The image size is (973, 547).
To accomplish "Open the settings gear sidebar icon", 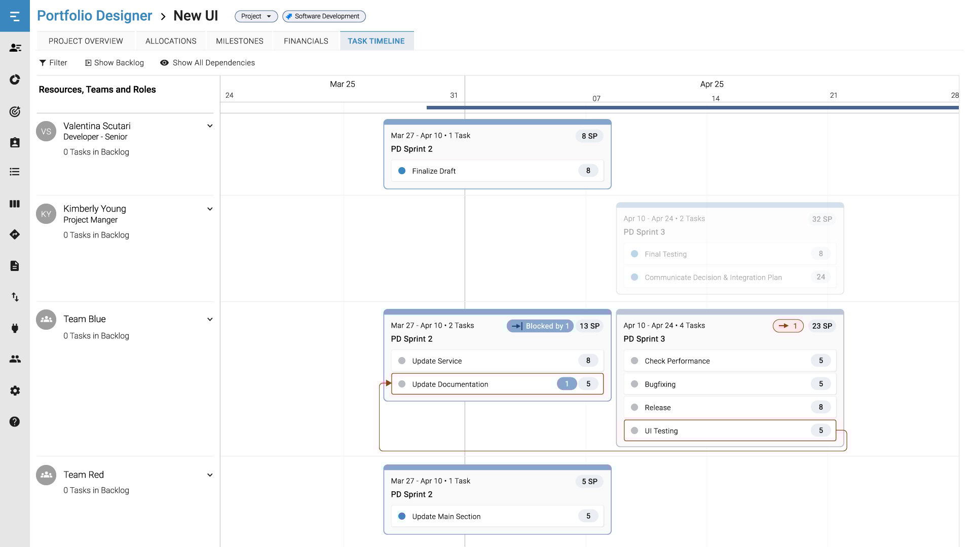I will tap(15, 390).
